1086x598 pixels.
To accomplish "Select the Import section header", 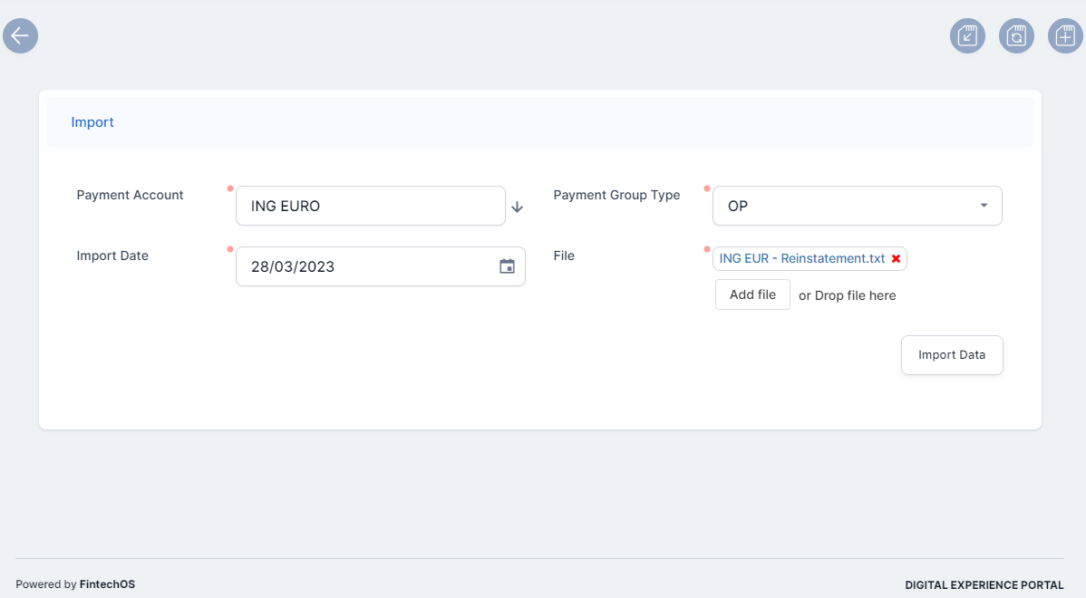I will 92,122.
